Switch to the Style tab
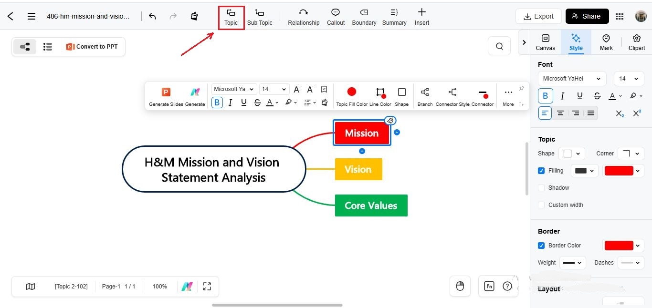The width and height of the screenshot is (652, 308). [x=576, y=42]
